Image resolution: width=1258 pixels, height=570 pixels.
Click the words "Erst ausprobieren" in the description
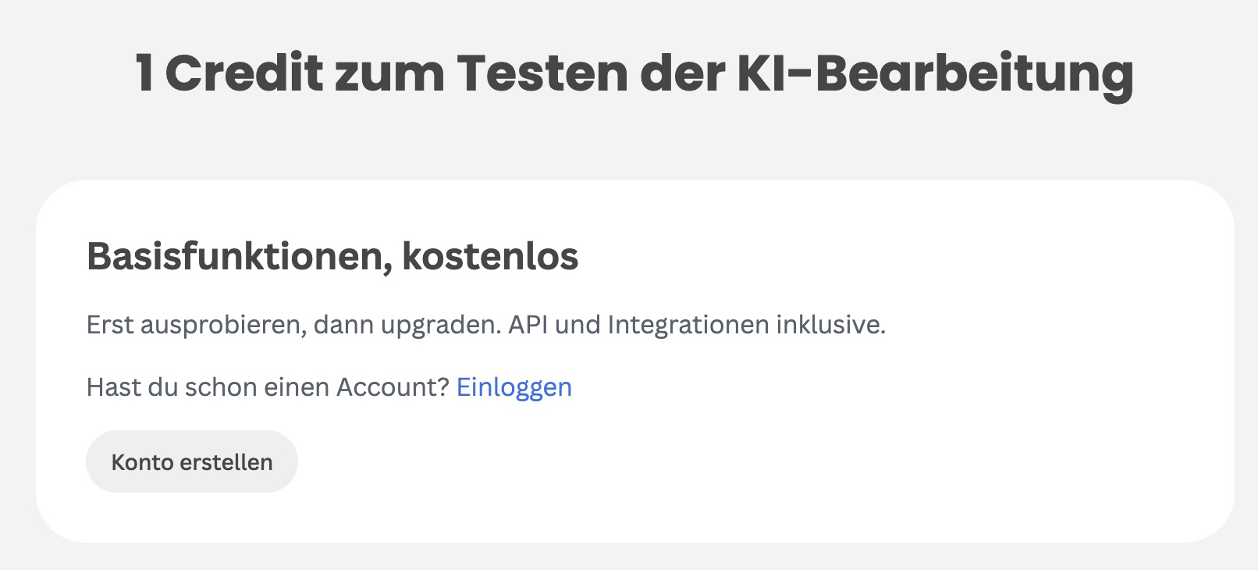pyautogui.click(x=195, y=325)
